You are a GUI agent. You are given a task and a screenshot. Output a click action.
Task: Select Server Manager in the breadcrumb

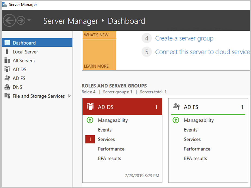(x=71, y=21)
